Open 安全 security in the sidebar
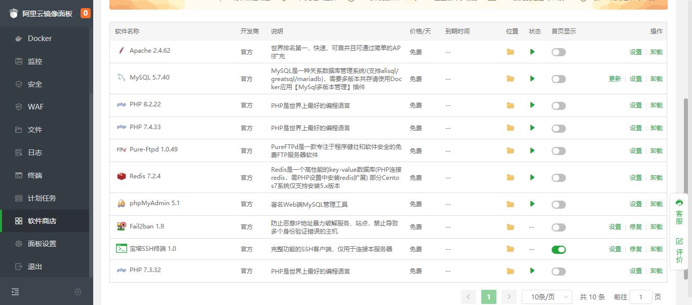This screenshot has height=305, width=692. (45, 84)
